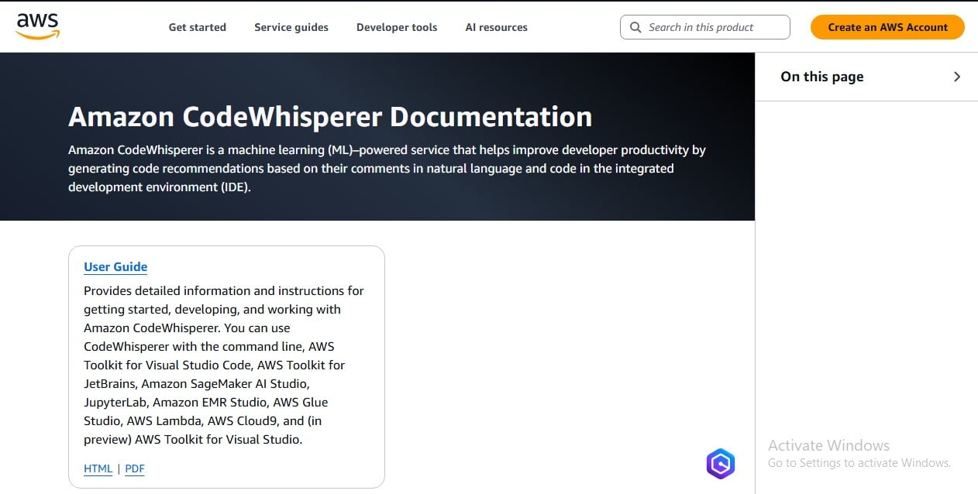Open AI resources in the top navigation
The image size is (978, 494).
tap(496, 27)
